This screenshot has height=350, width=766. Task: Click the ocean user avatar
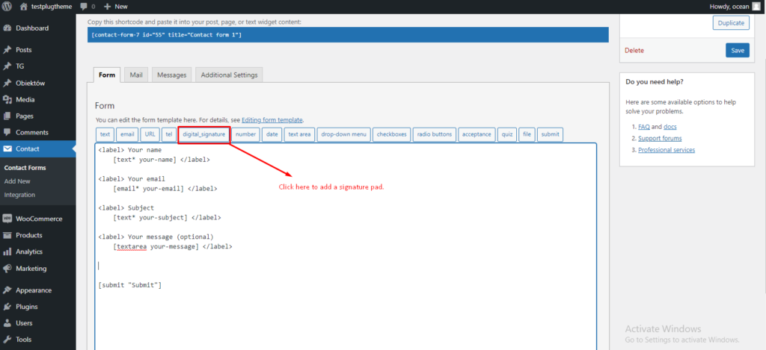pos(756,6)
